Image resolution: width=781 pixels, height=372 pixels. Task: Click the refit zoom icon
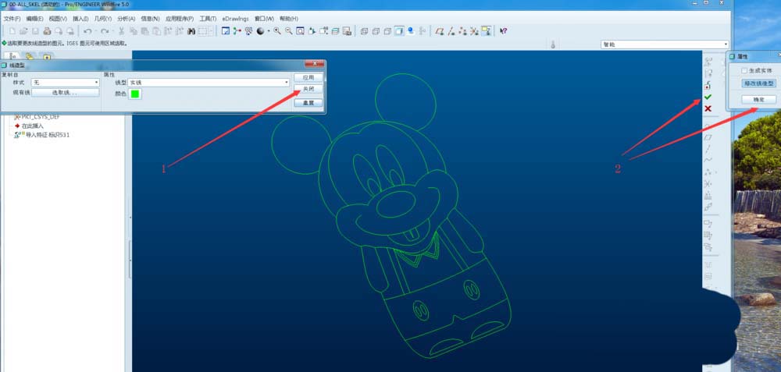click(301, 31)
